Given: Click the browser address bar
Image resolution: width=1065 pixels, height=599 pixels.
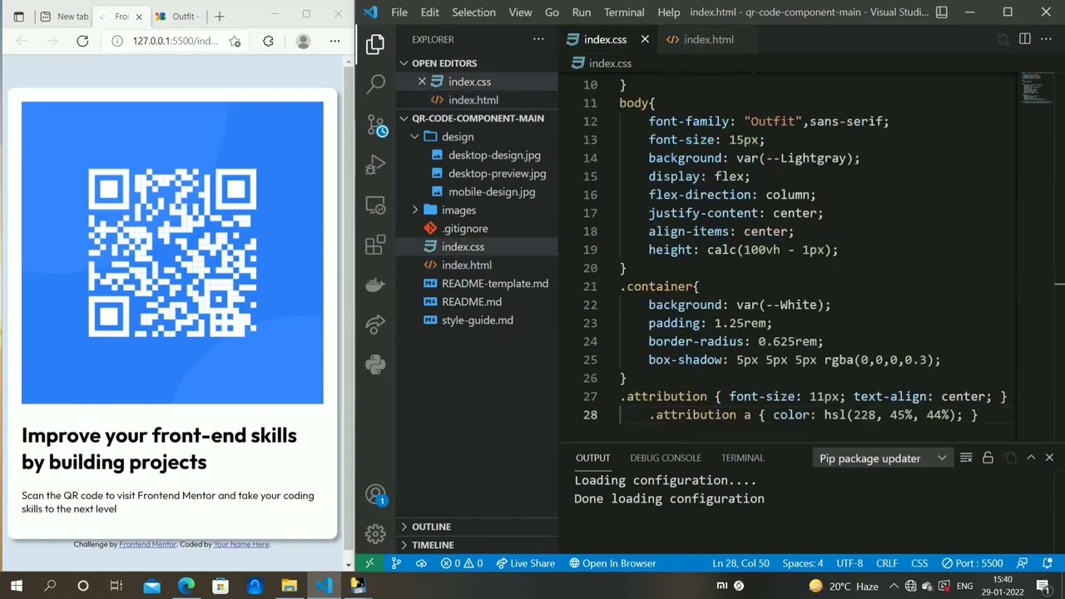Looking at the screenshot, I should pyautogui.click(x=175, y=41).
